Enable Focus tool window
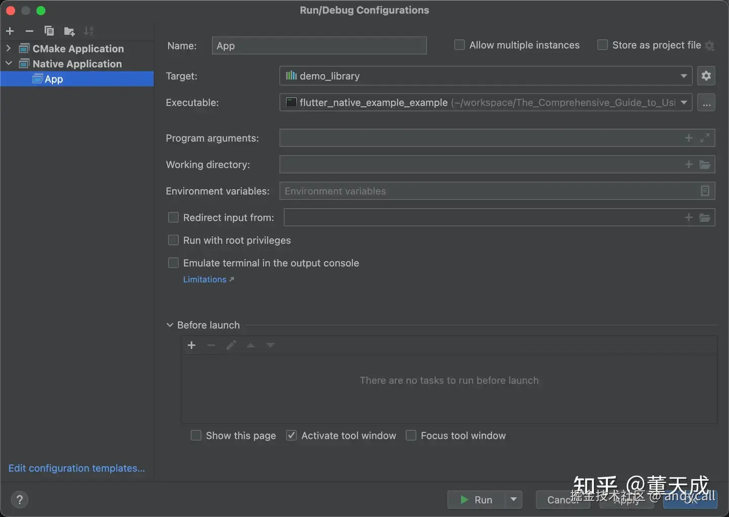 click(411, 435)
